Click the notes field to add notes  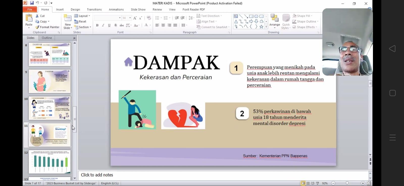(223, 175)
